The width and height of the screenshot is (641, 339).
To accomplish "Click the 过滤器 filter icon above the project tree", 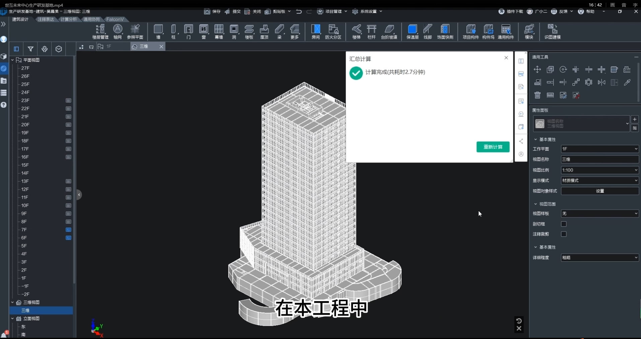I will [x=30, y=49].
